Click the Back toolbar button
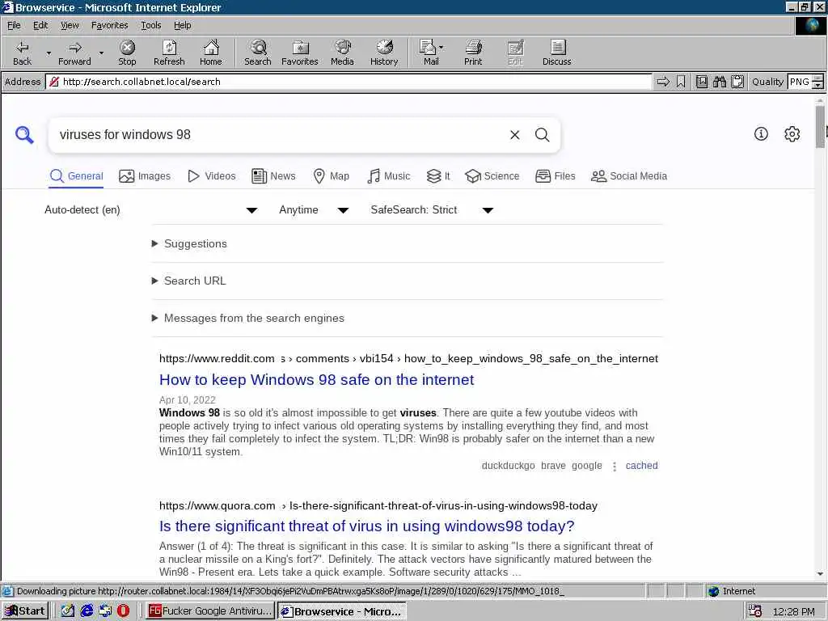Screen dimensions: 828x621 point(22,53)
